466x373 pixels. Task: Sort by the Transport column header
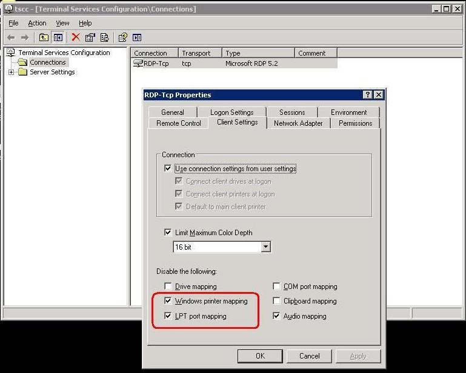[x=201, y=53]
